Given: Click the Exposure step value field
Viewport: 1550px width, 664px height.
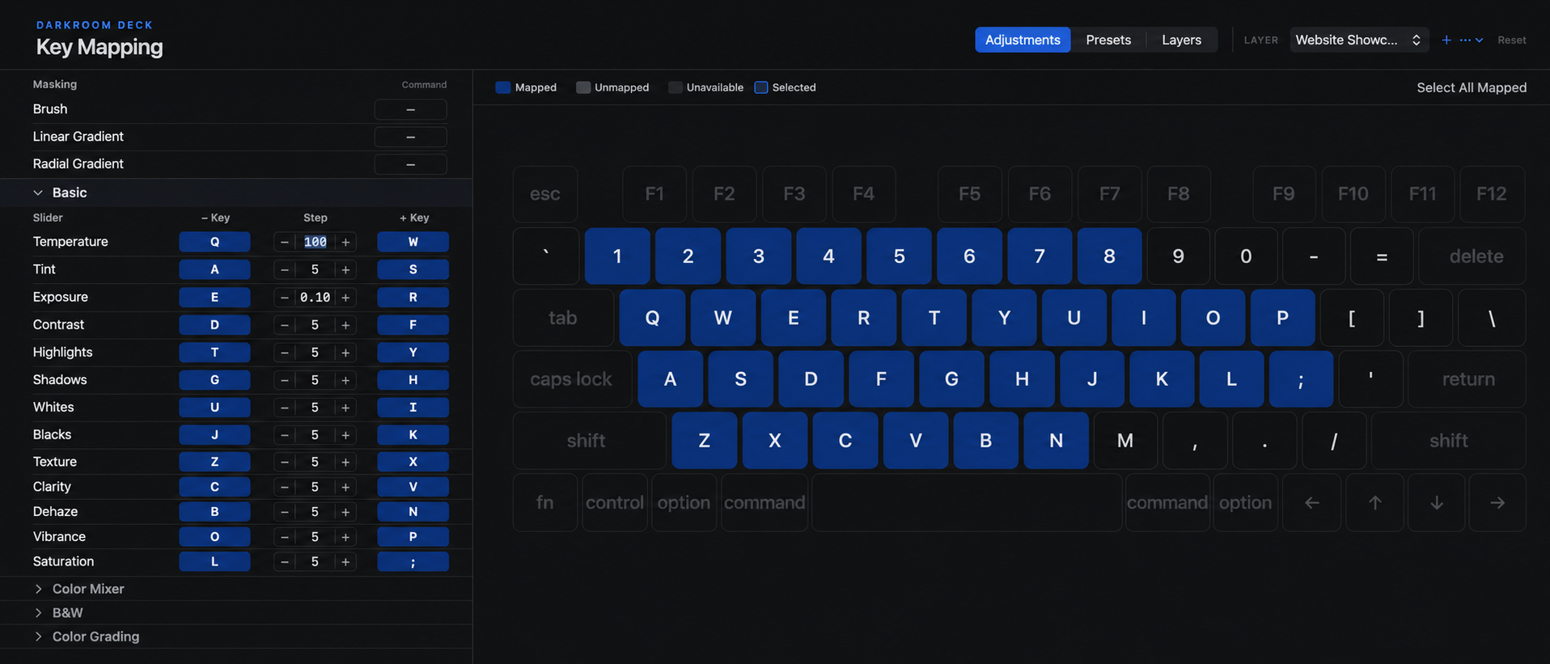Looking at the screenshot, I should [x=315, y=298].
